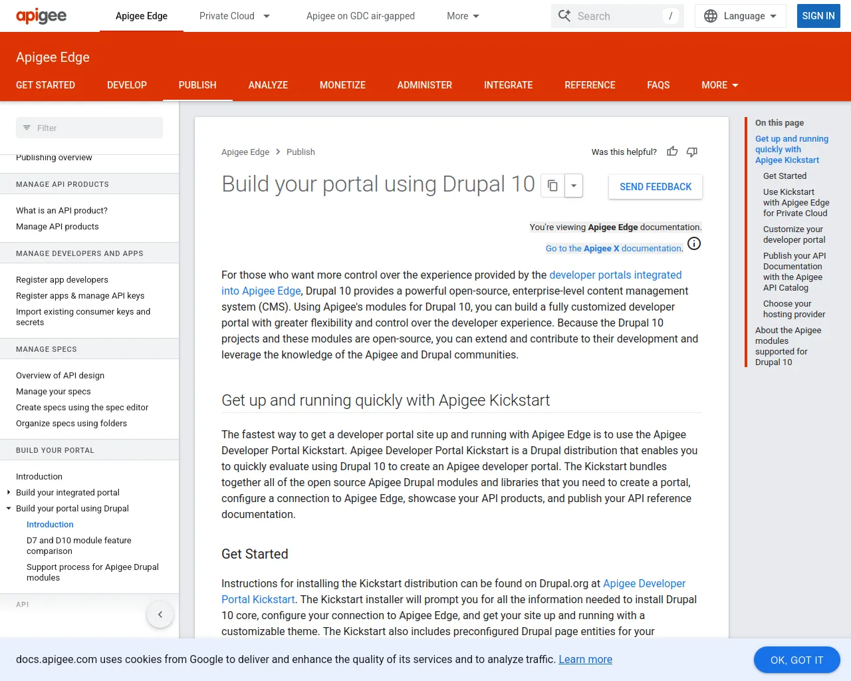Open Apigee Developer Portal Kickstart link
The image size is (851, 681).
coord(644,583)
